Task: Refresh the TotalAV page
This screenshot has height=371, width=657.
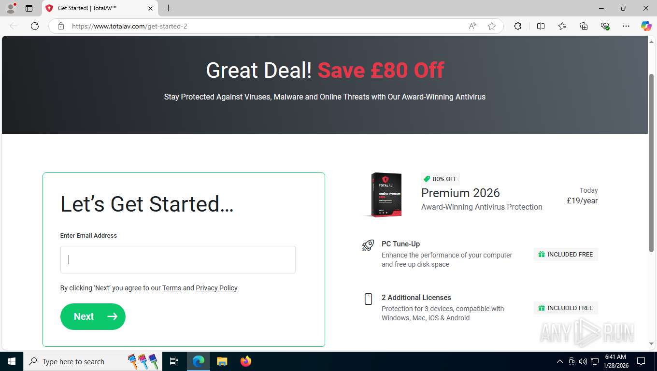Action: [35, 26]
